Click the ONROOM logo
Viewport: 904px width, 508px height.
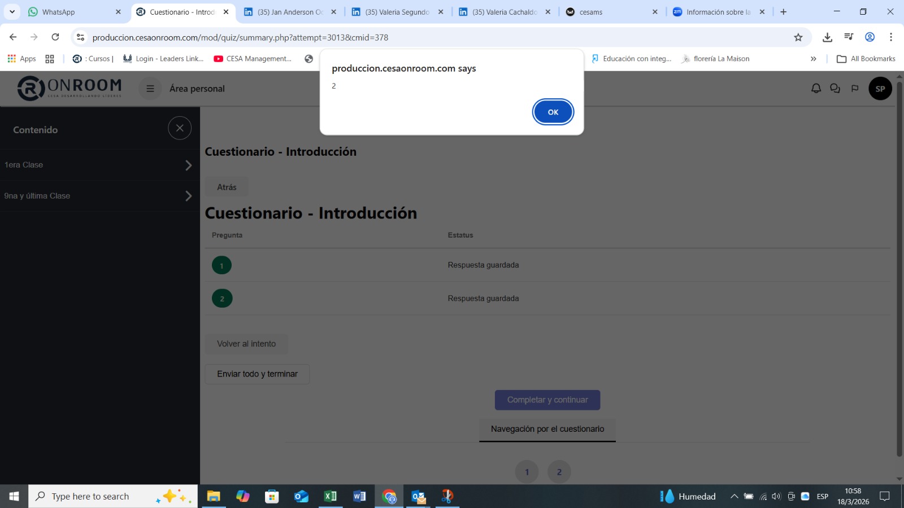(x=69, y=88)
